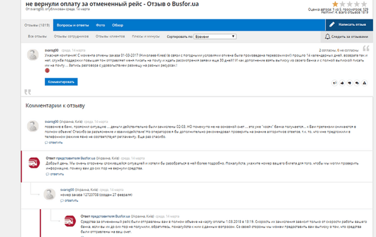The height and width of the screenshot is (237, 376).
Task: Click the Написать отзыв button
Action: click(349, 25)
